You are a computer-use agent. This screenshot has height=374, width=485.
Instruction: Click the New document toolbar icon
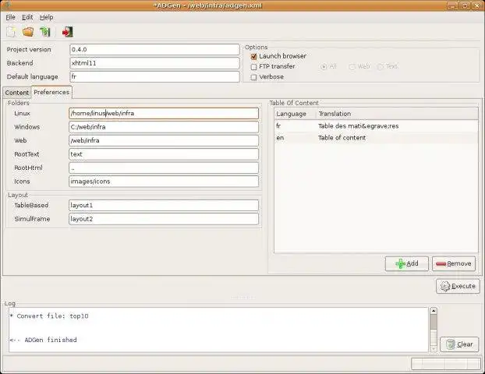(x=12, y=32)
